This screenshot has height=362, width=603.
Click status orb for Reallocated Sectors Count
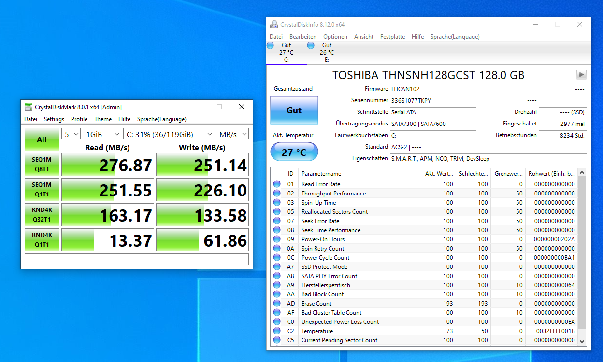coord(277,211)
